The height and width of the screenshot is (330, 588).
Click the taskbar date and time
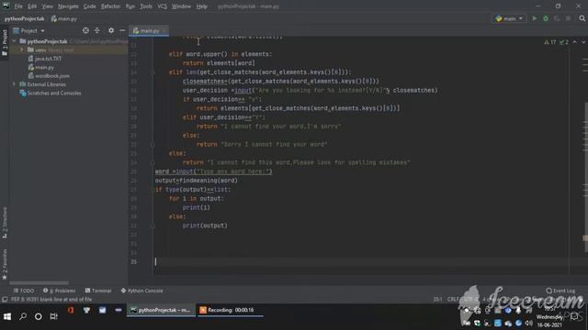tap(549, 317)
